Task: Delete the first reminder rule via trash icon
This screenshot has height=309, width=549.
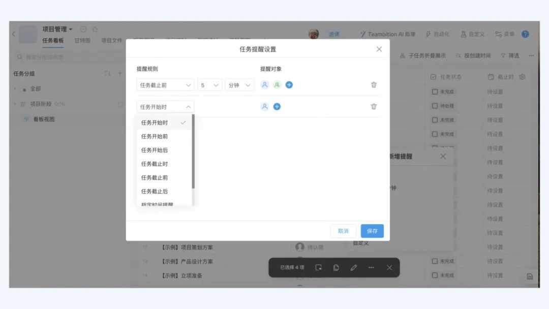Action: click(x=374, y=85)
